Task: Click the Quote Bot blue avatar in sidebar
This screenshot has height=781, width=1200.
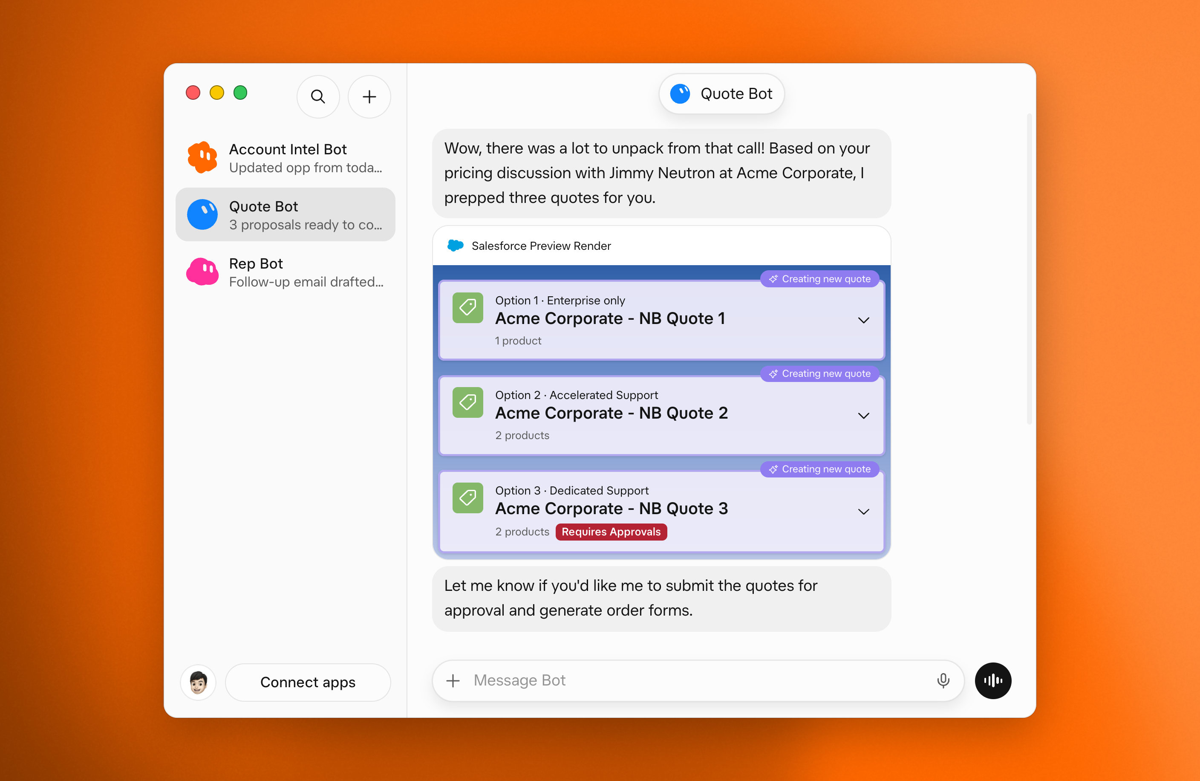Action: pos(202,214)
